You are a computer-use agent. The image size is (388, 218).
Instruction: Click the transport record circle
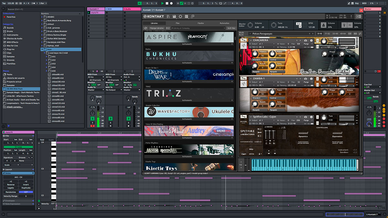point(171,3)
